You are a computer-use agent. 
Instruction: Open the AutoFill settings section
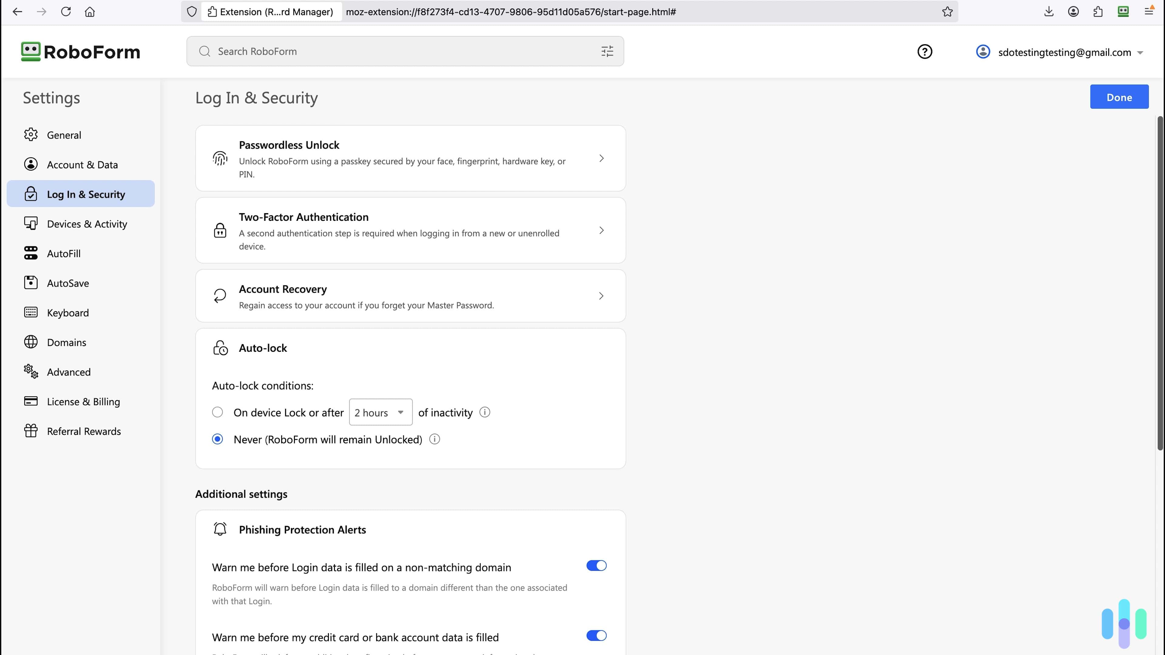[64, 254]
